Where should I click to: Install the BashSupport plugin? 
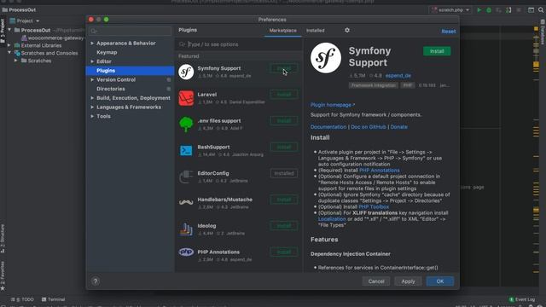(x=284, y=147)
